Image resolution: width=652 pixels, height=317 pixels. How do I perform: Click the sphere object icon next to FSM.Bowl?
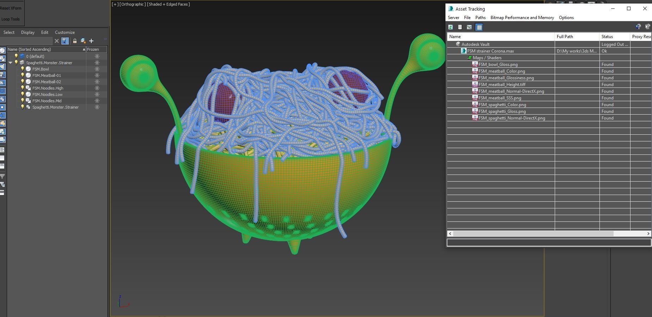pyautogui.click(x=28, y=69)
